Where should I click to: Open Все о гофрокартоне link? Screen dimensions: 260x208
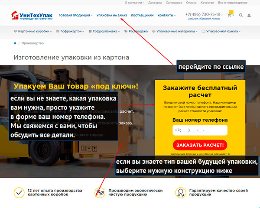point(233,3)
